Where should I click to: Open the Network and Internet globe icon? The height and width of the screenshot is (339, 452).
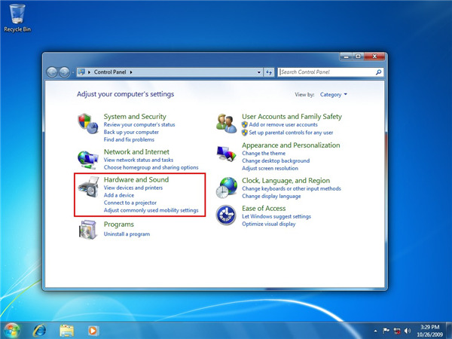pos(88,158)
